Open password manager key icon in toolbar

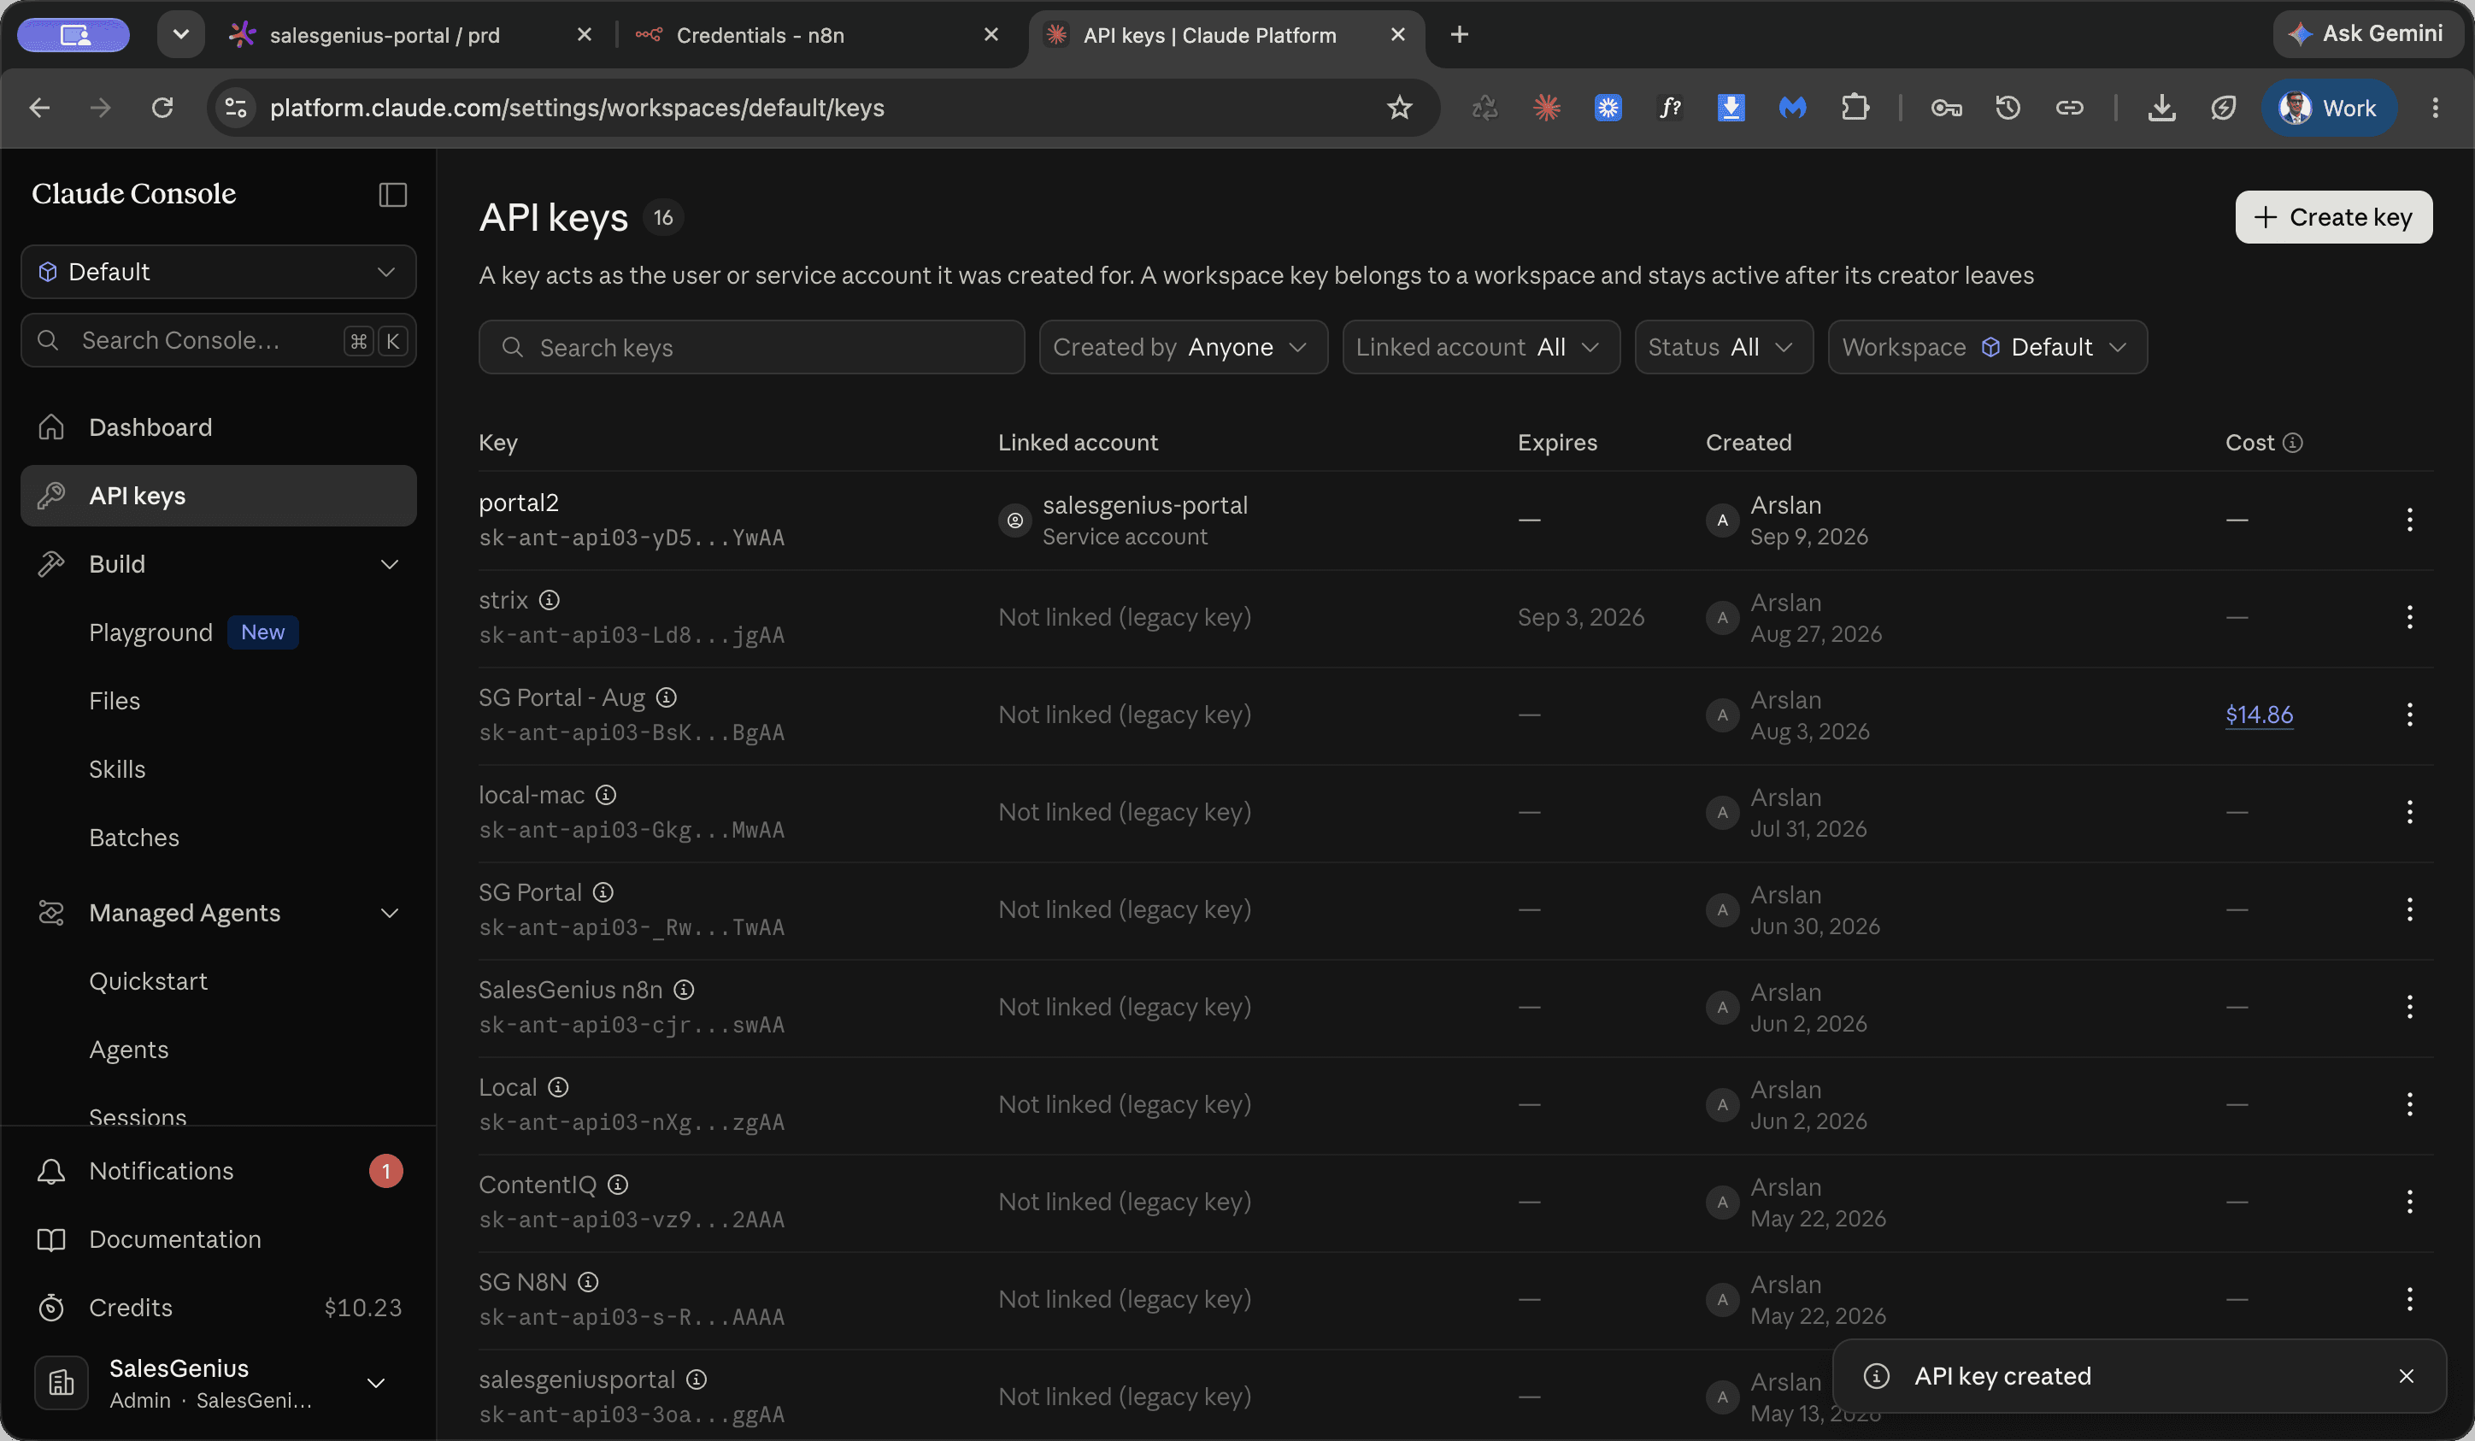1946,107
